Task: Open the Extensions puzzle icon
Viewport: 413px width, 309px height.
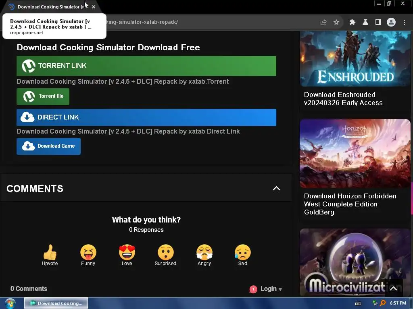Action: 353,23
